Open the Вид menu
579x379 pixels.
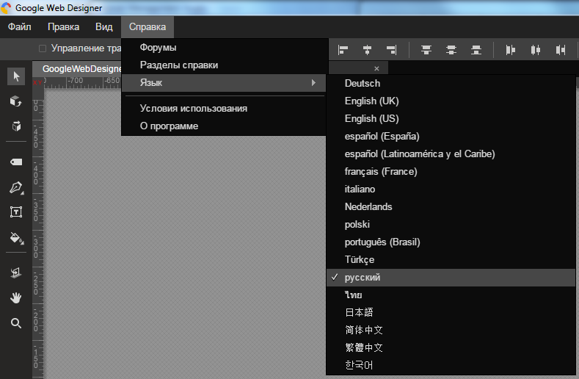[x=104, y=27]
